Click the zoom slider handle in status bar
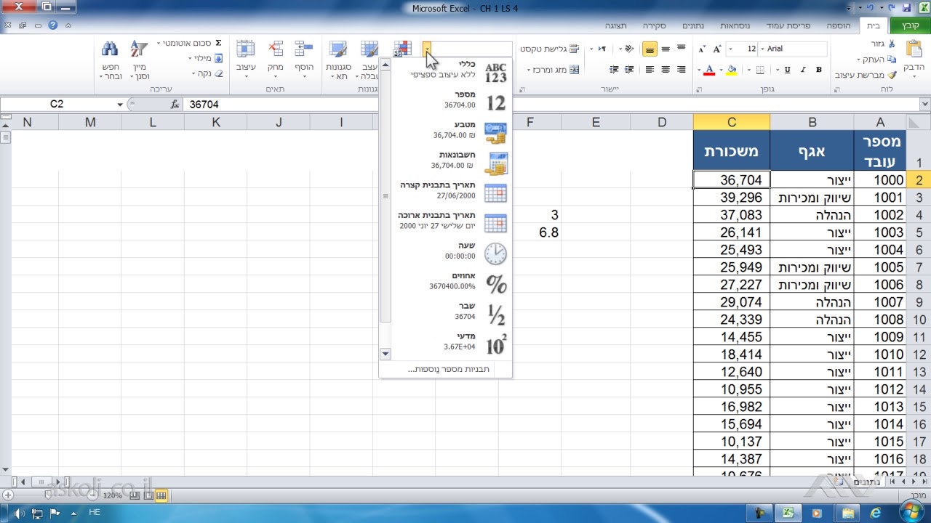931x523 pixels. [49, 495]
